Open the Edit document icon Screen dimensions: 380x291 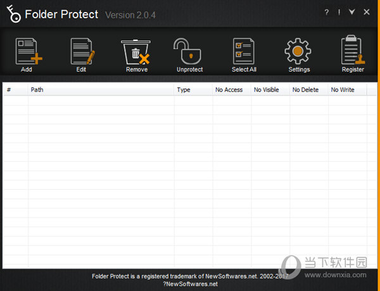coord(82,51)
